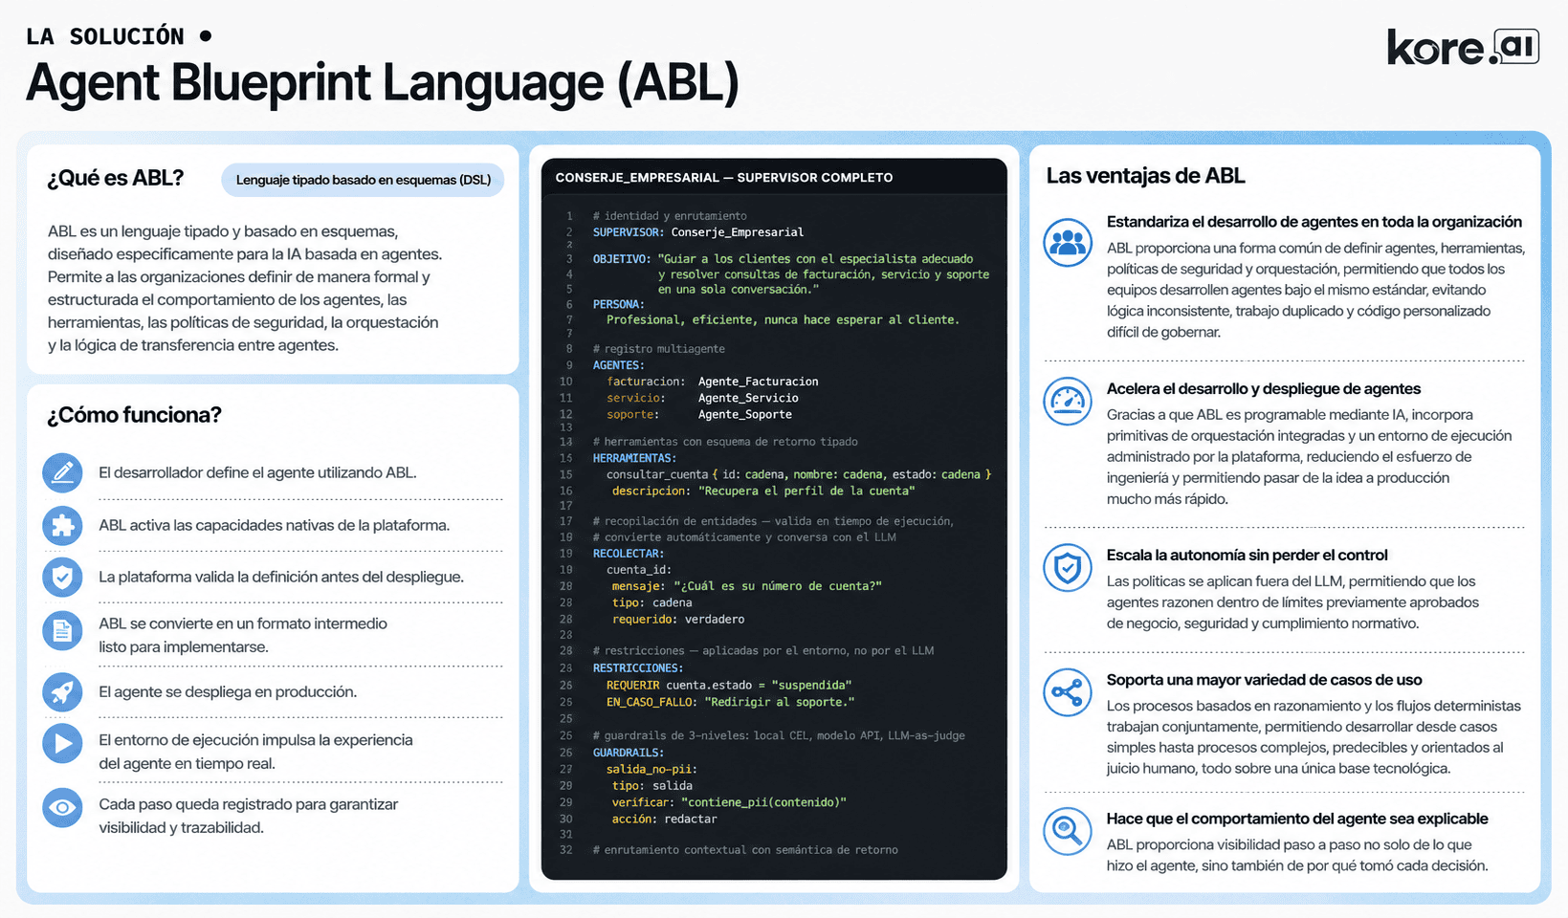Click the 'Lenguaje tipado basado en esquemas (DSL)' badge
Viewport: 1568px width, 918px height.
[363, 180]
